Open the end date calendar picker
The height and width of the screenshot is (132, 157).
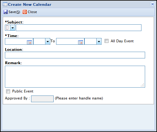(x=80, y=42)
